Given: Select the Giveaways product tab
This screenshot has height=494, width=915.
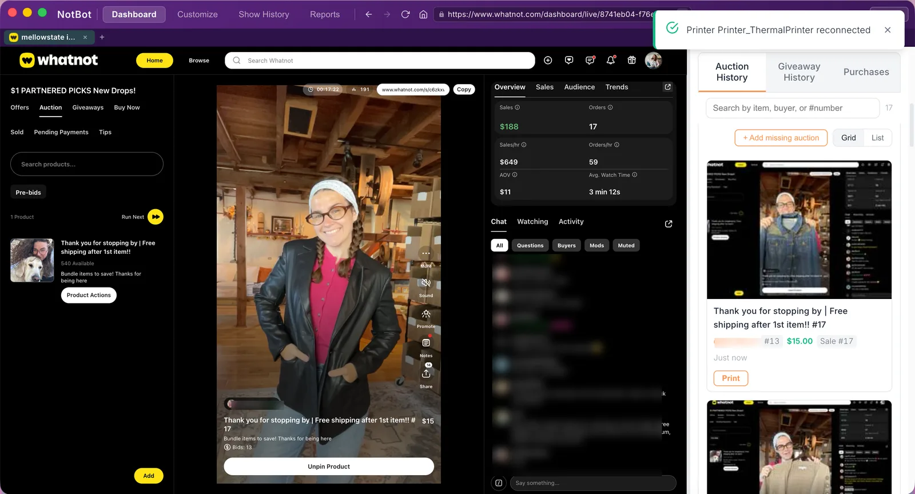Looking at the screenshot, I should coord(88,107).
